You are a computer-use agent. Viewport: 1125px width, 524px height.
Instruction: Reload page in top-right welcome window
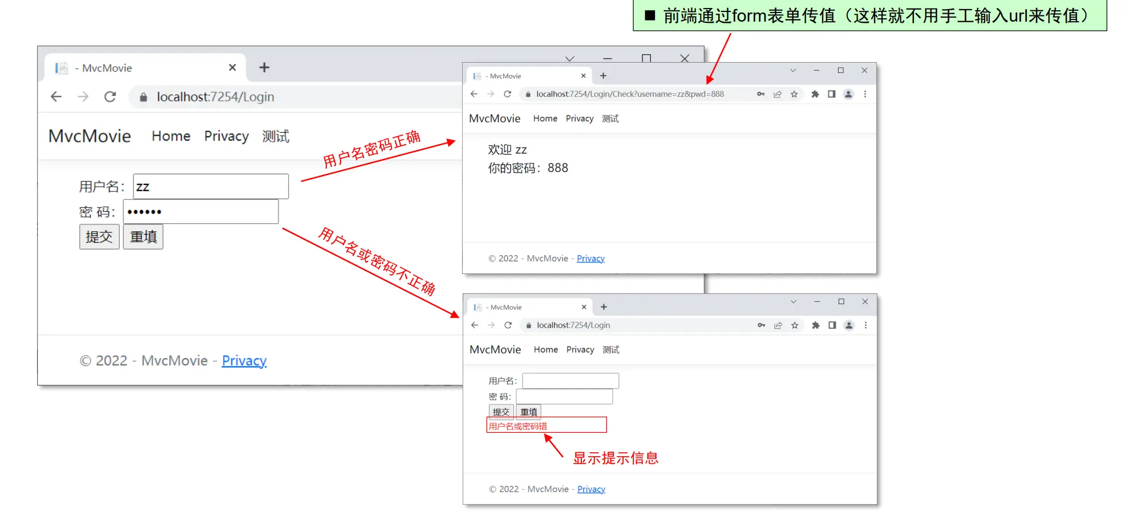pyautogui.click(x=507, y=94)
